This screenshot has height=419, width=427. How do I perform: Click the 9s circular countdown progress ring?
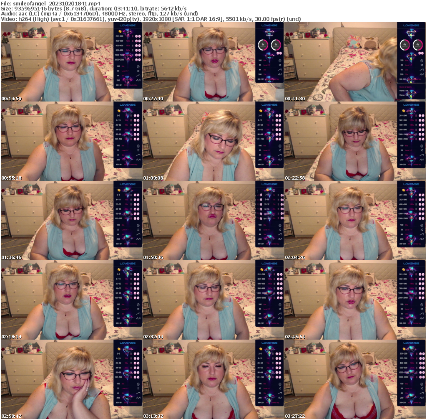coord(263,44)
